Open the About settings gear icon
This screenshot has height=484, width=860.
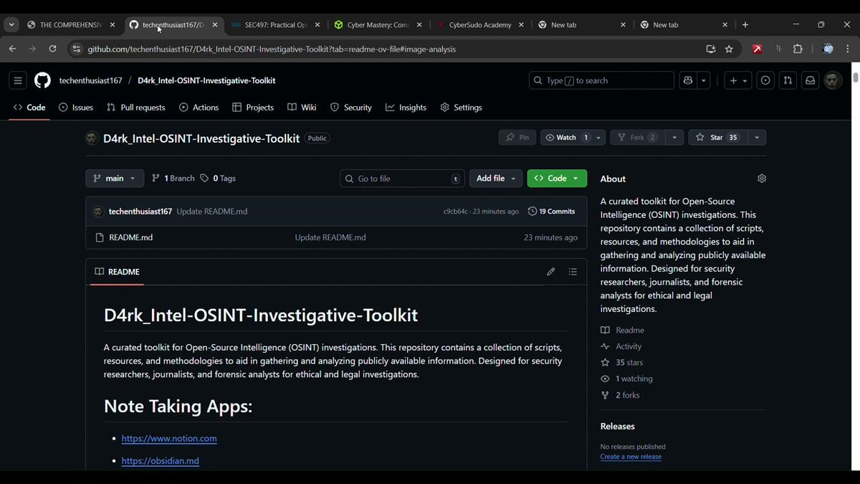point(762,179)
